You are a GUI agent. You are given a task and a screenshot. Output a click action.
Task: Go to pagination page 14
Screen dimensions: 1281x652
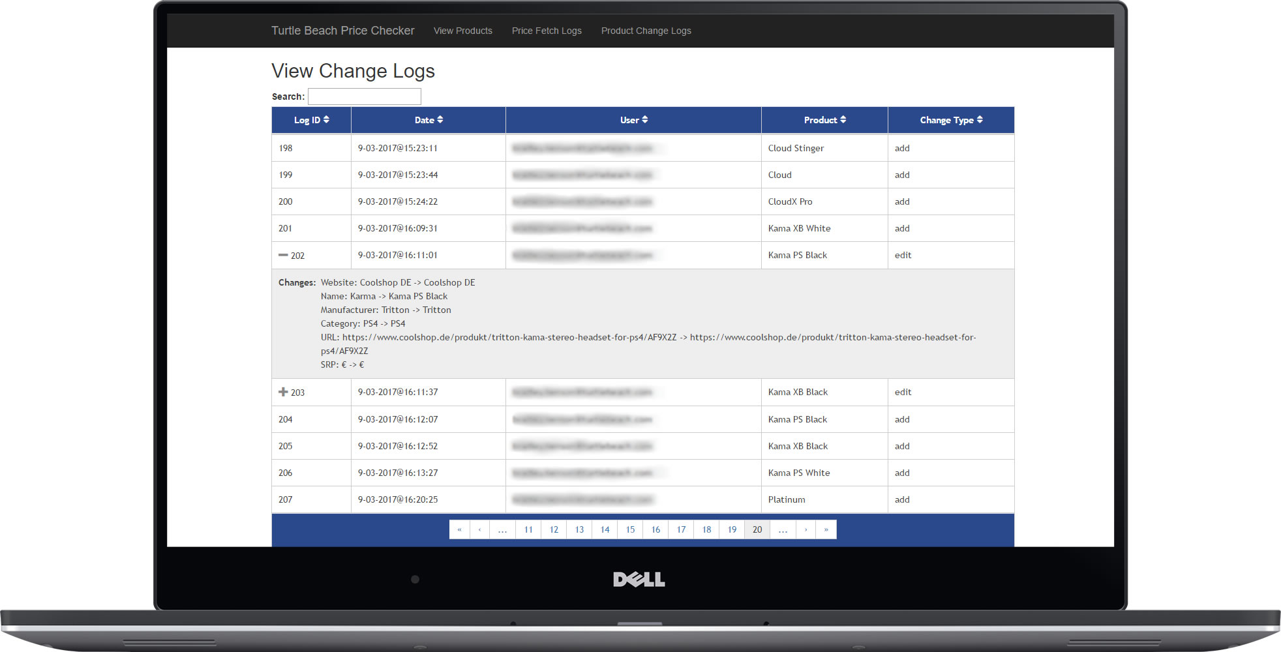coord(605,529)
